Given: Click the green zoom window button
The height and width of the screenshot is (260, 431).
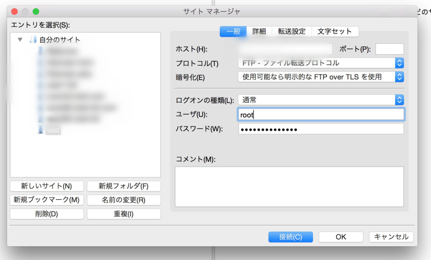Looking at the screenshot, I should pyautogui.click(x=36, y=11).
